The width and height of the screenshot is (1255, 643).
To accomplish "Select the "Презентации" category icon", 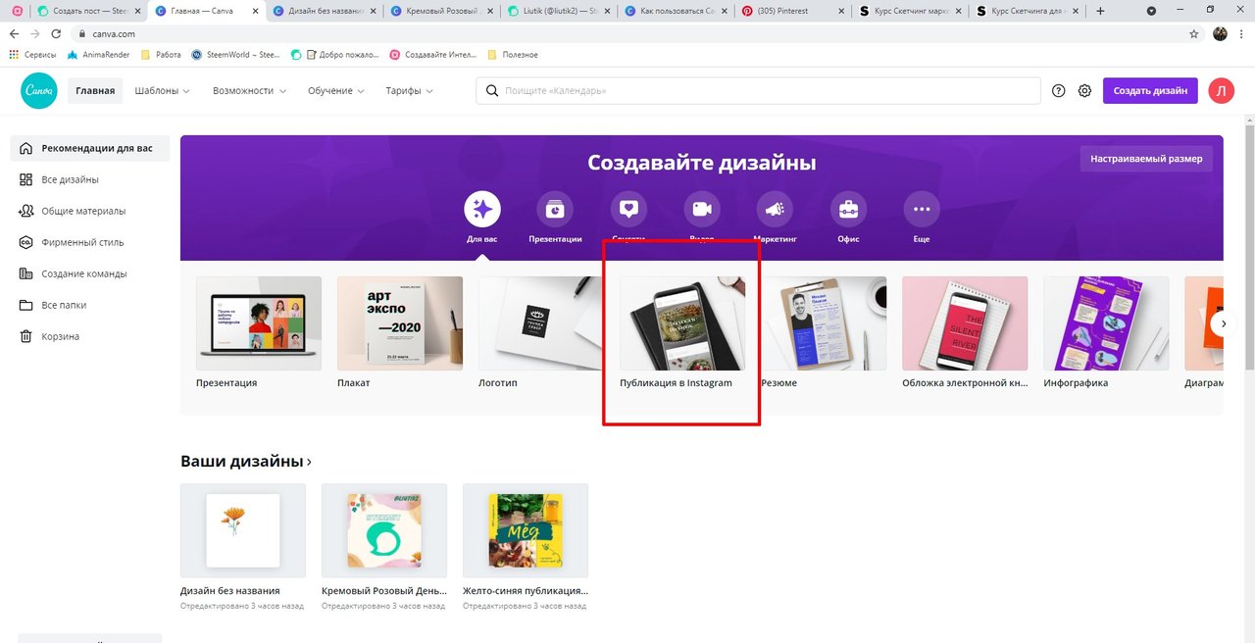I will click(555, 209).
